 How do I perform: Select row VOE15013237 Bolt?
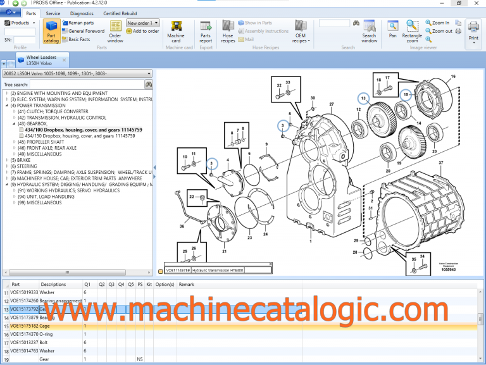point(240,343)
